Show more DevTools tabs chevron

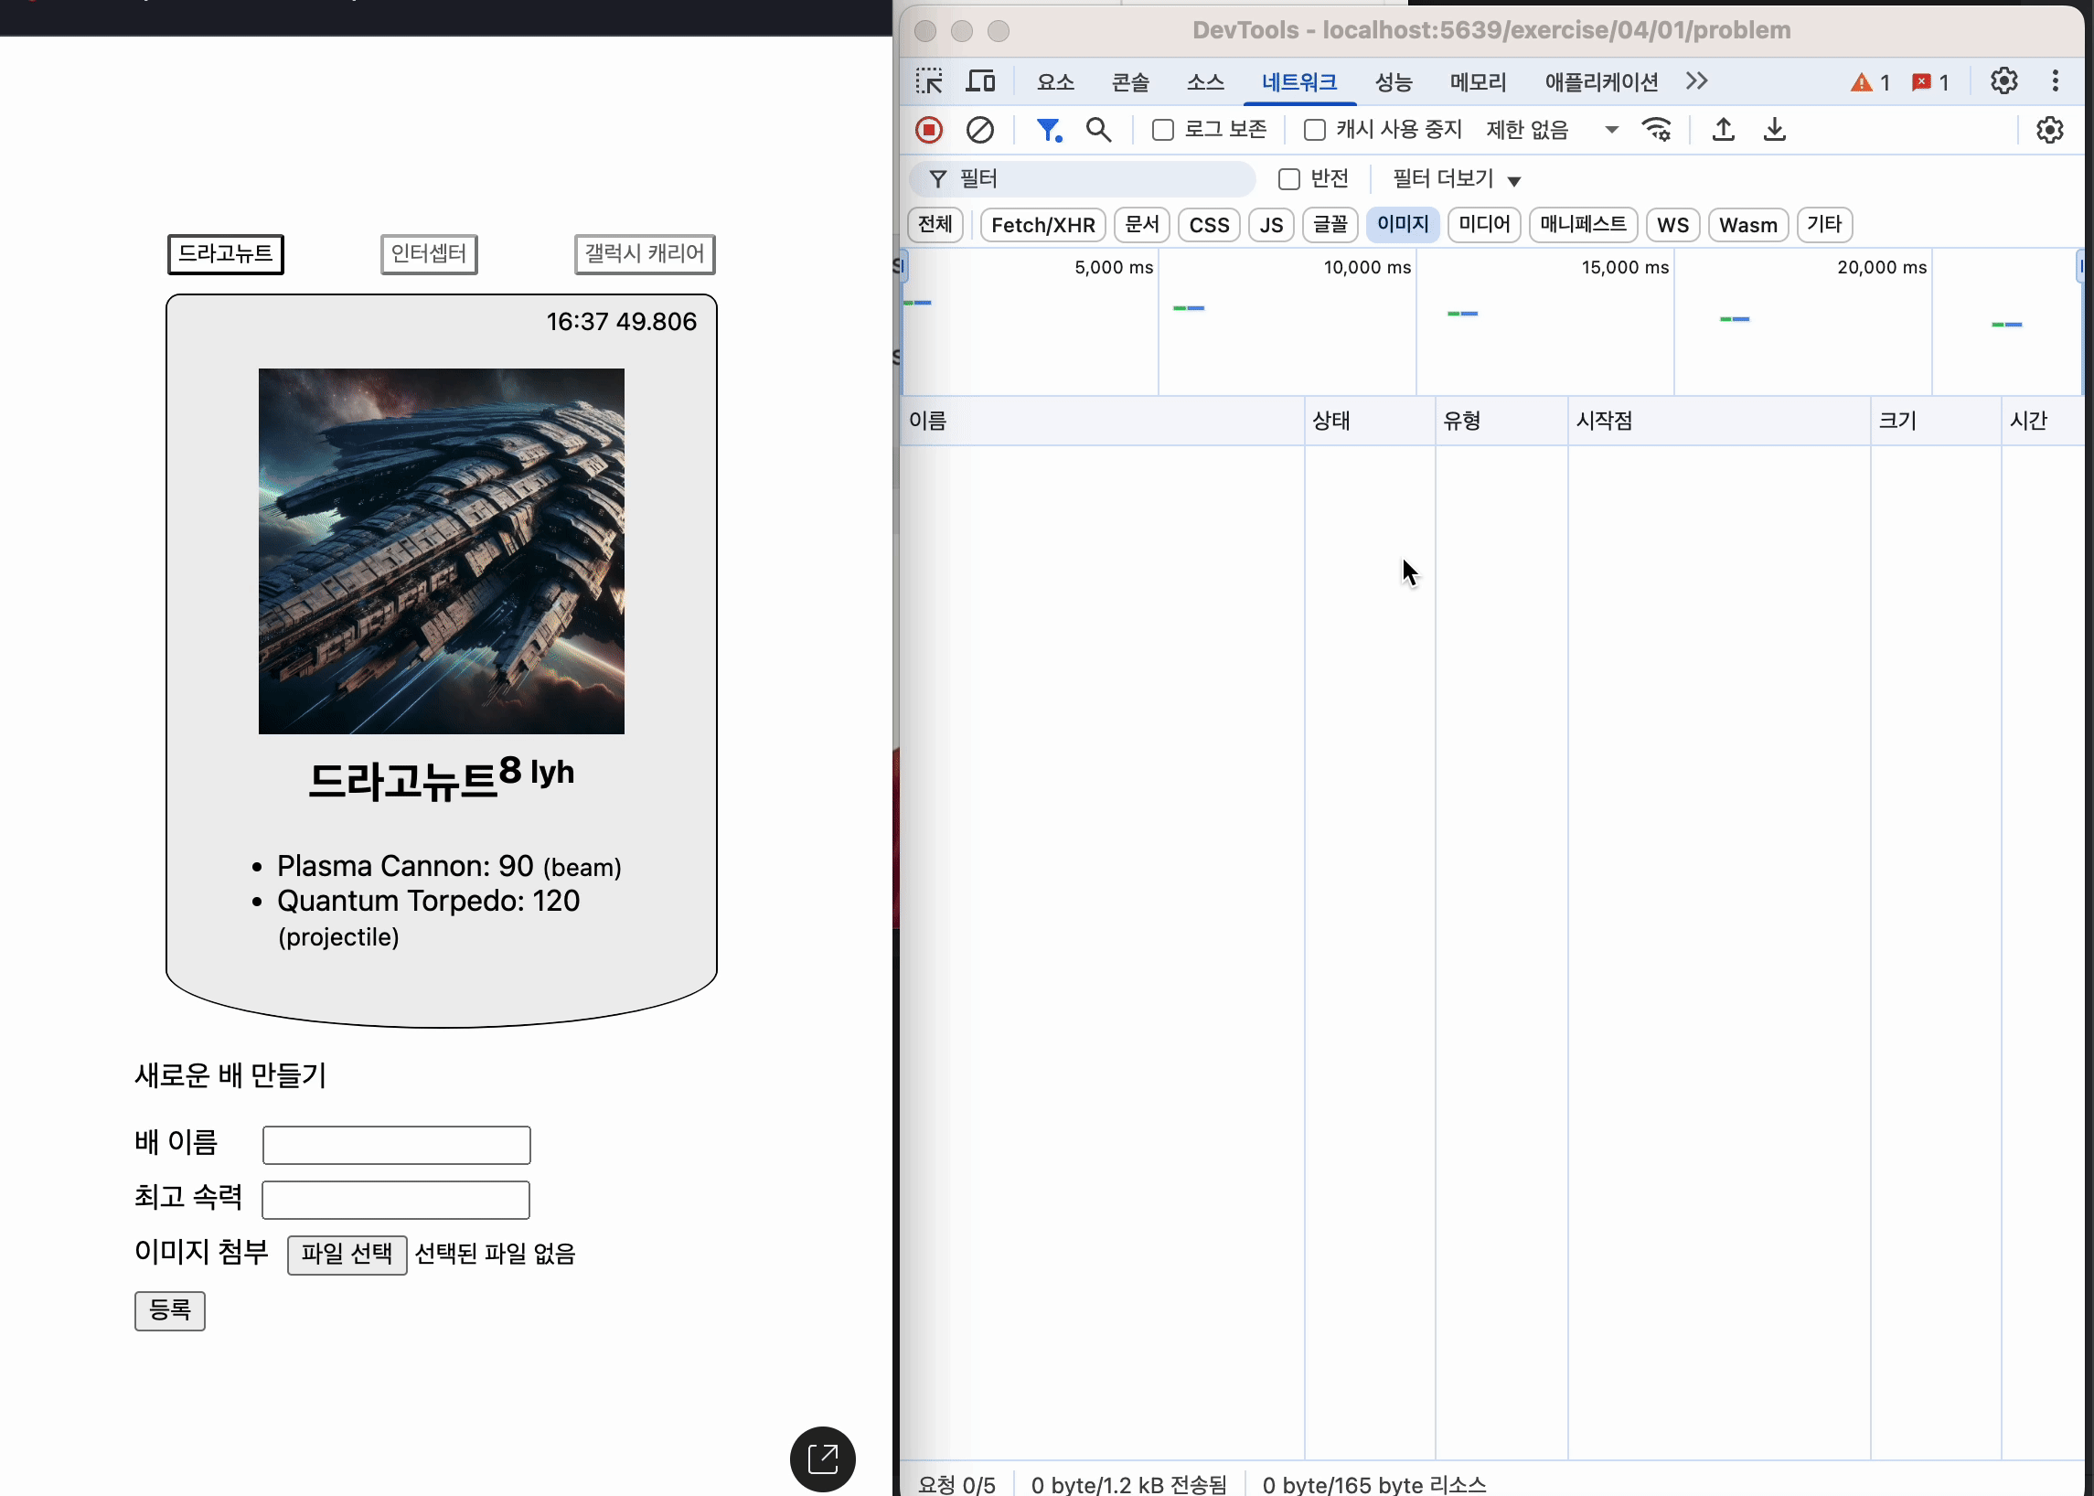(1697, 81)
